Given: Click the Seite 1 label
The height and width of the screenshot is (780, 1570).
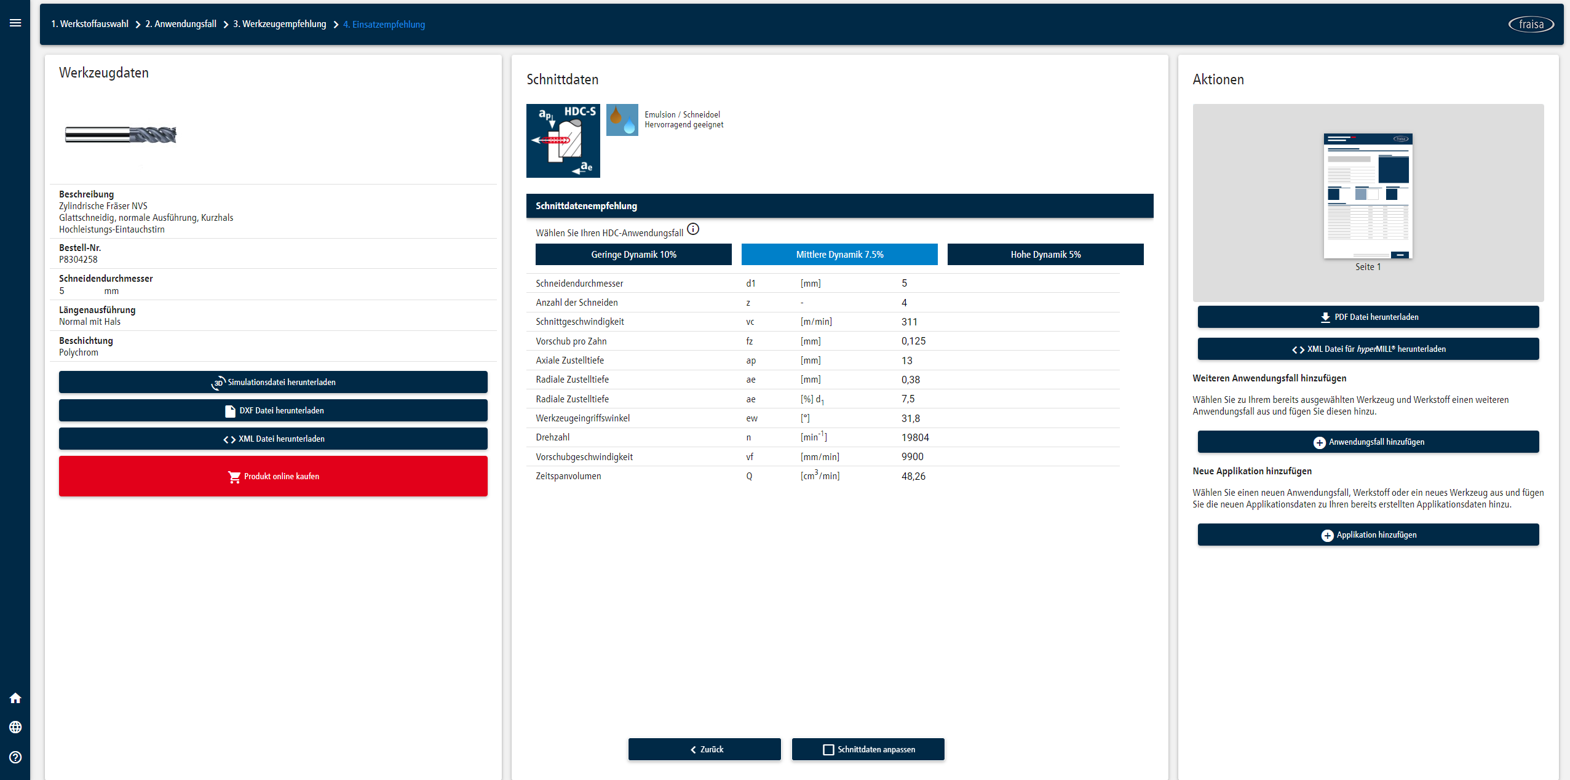Looking at the screenshot, I should tap(1368, 266).
